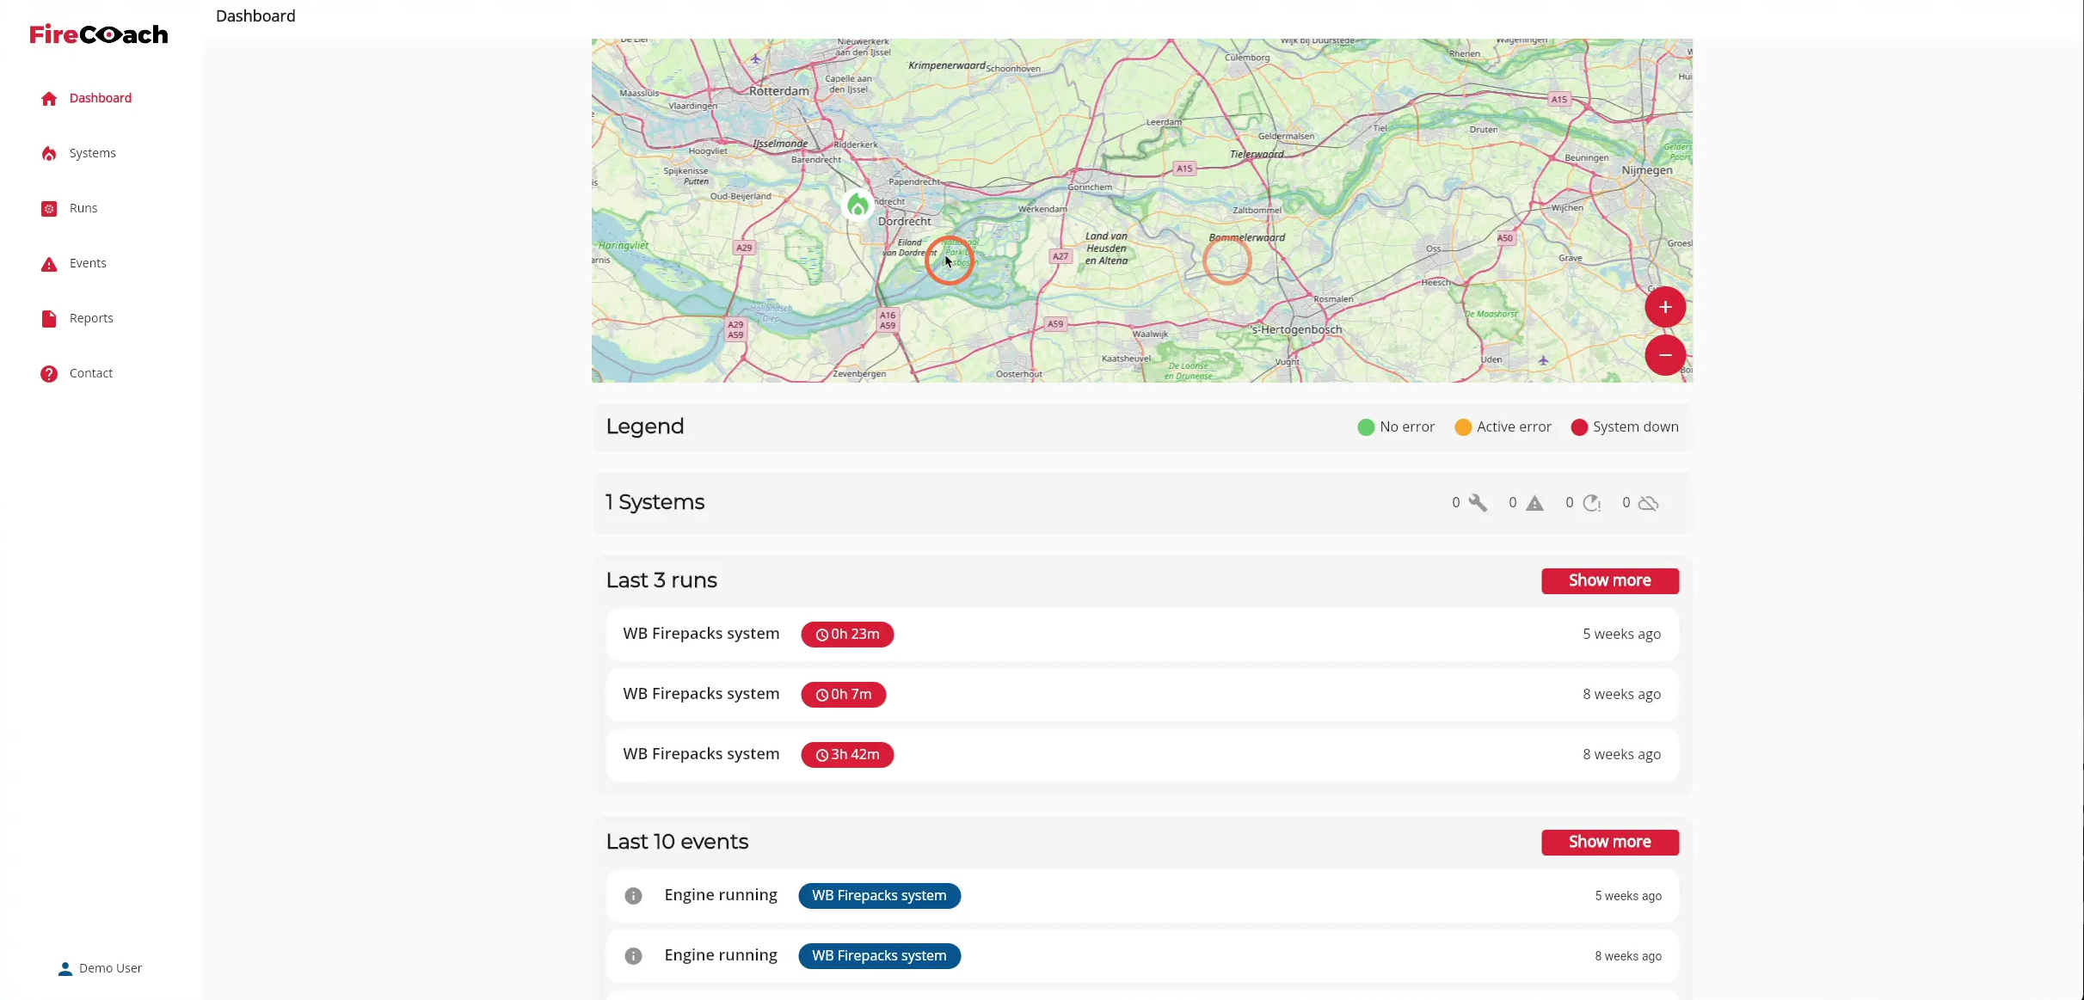Click the warning triangle count icon
Screen dimensions: 2084x1000
coord(1534,503)
